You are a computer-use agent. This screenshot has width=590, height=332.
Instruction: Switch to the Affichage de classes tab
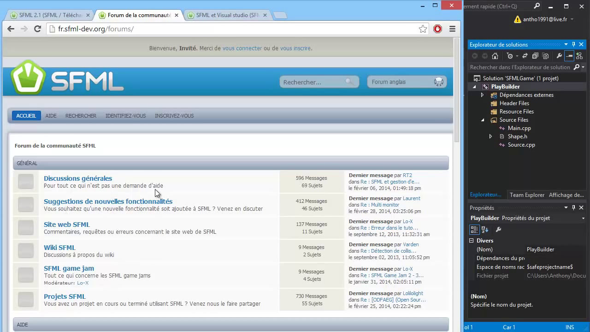coord(566,195)
